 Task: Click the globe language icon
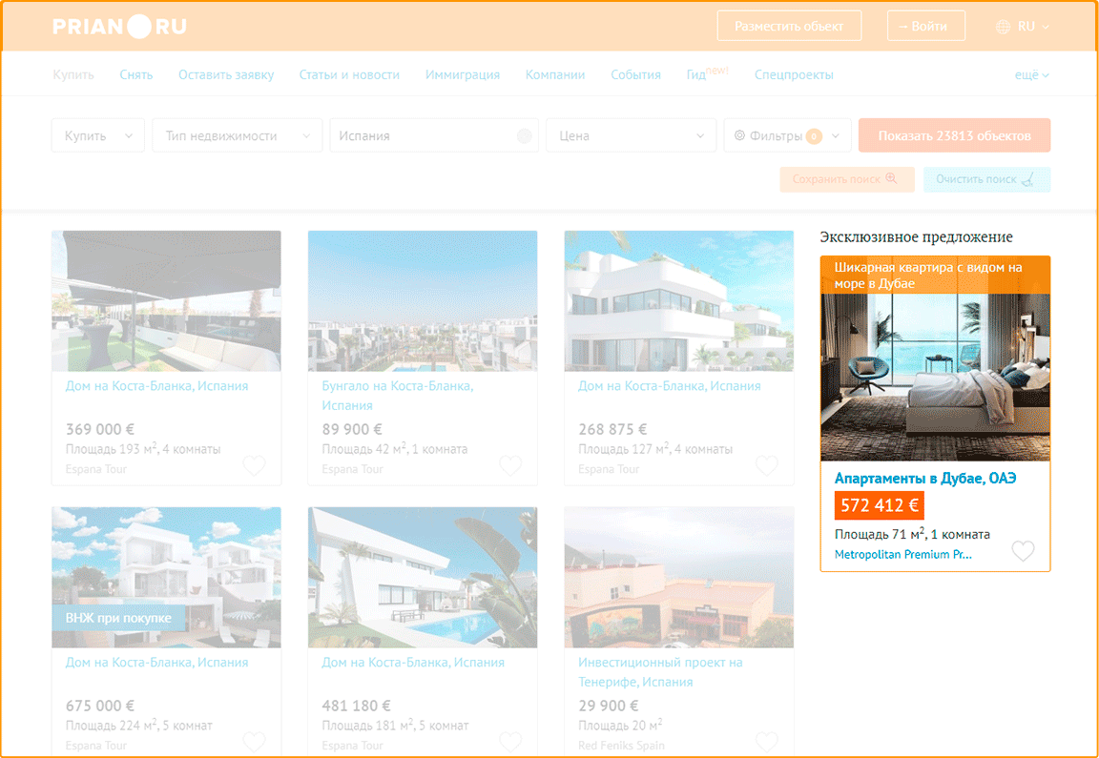pos(1003,27)
